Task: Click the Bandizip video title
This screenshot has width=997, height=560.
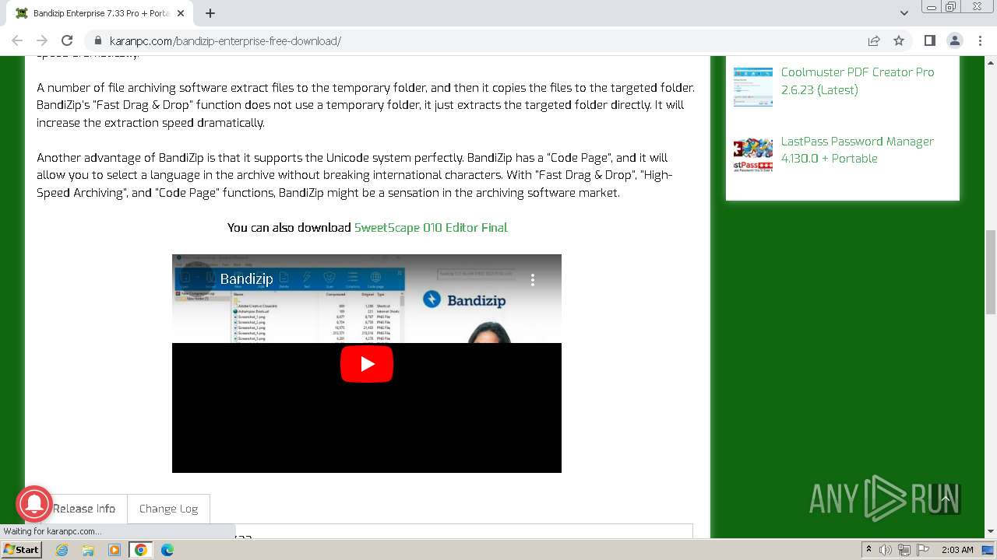Action: click(246, 279)
